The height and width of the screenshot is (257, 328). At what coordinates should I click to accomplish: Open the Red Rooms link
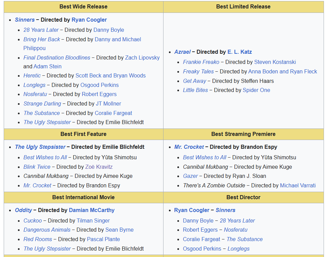(37, 239)
